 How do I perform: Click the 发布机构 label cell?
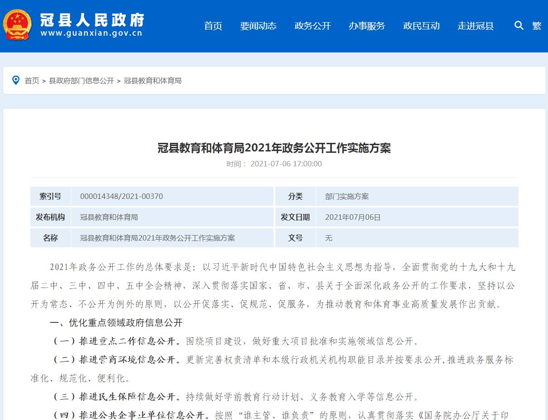pyautogui.click(x=50, y=217)
